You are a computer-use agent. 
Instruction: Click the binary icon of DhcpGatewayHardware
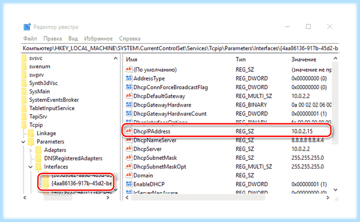(x=129, y=105)
